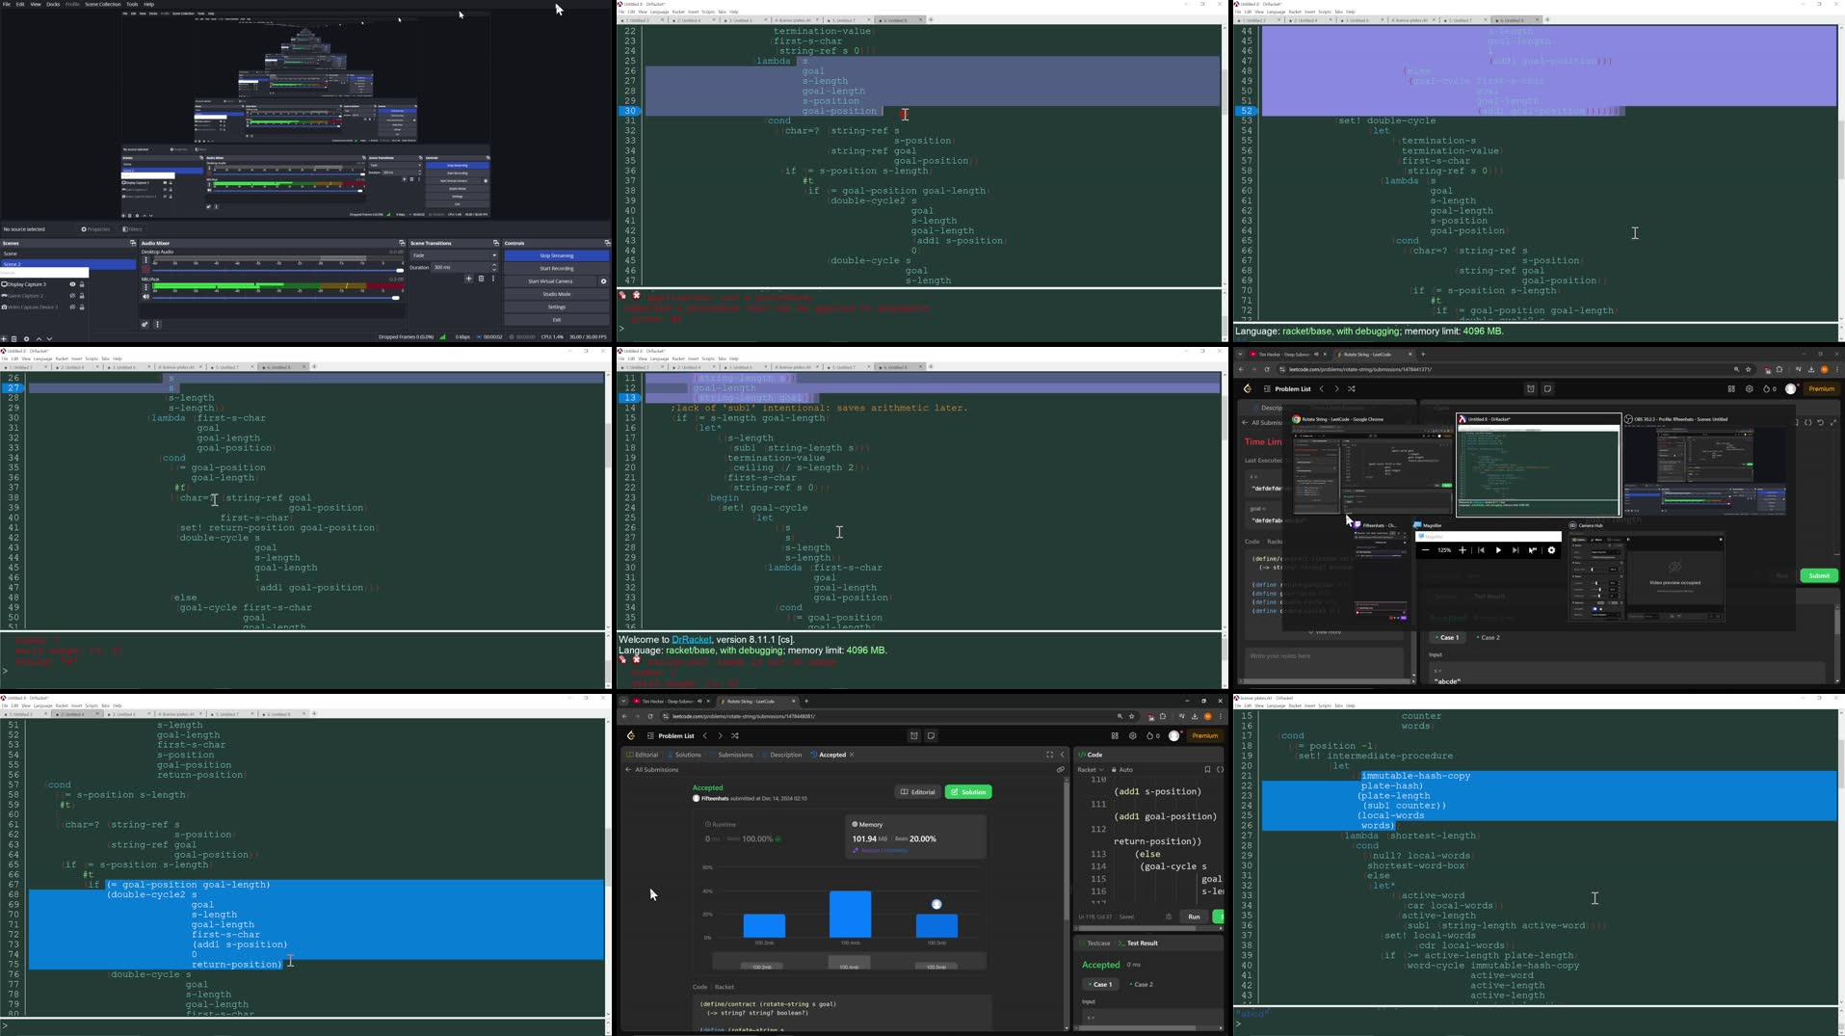
Task: Switch to Submissions tab in Accepted LeetCode window
Action: 732,755
